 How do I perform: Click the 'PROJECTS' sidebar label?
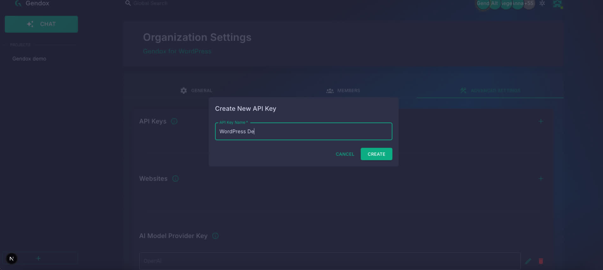[x=20, y=45]
